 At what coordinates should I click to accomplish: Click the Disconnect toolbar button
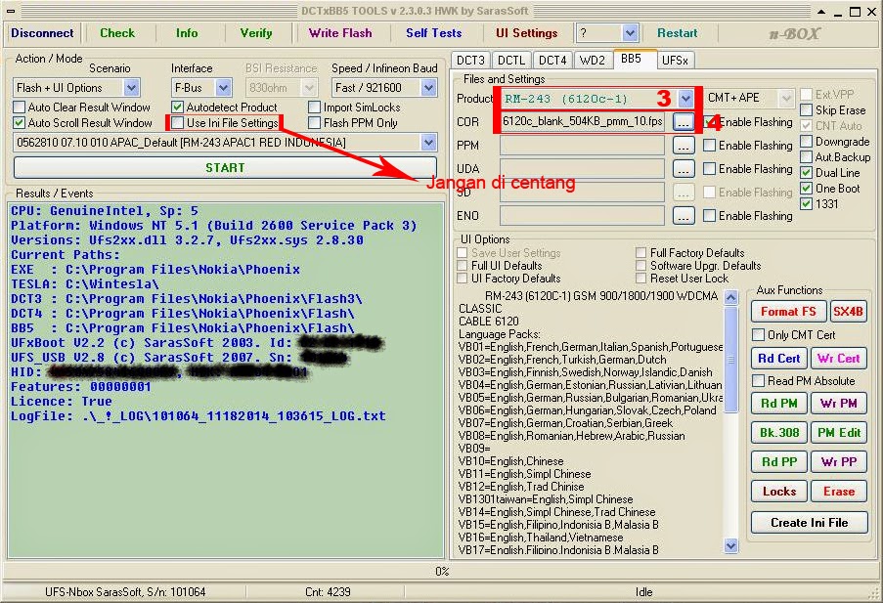click(x=42, y=33)
